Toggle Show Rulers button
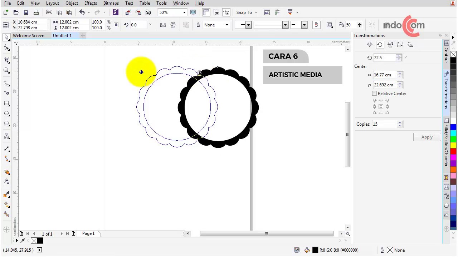 [x=206, y=12]
